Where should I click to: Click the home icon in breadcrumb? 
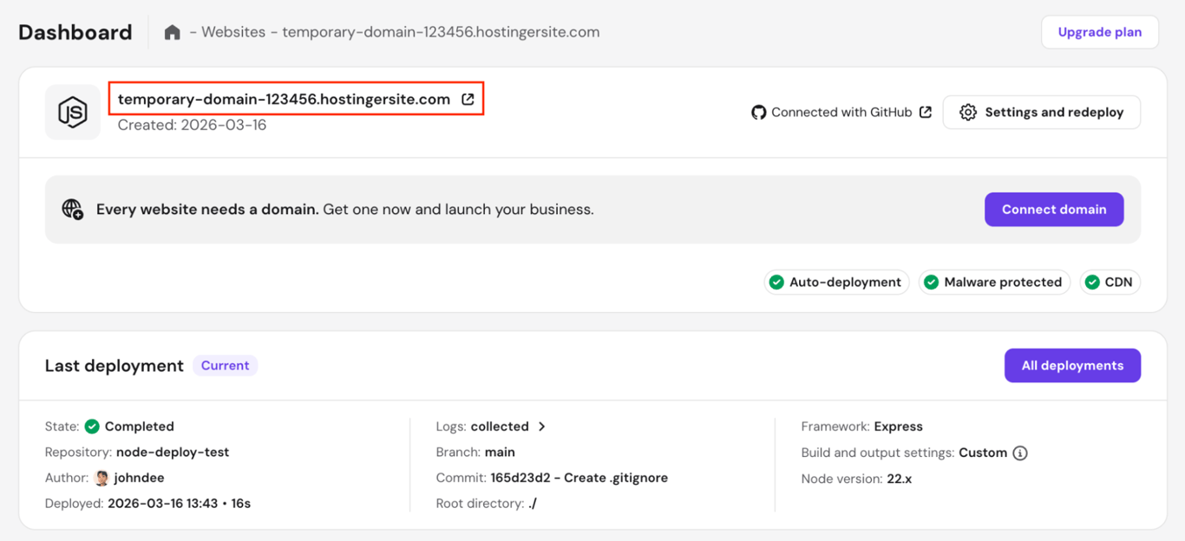tap(173, 32)
